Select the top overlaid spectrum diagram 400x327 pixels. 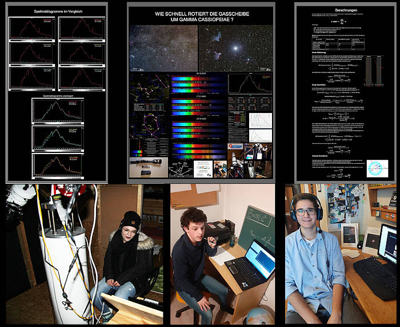pos(58,111)
